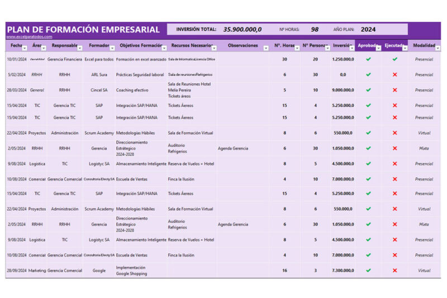Click the Prácticas Seguridad laboral cell

140,75
